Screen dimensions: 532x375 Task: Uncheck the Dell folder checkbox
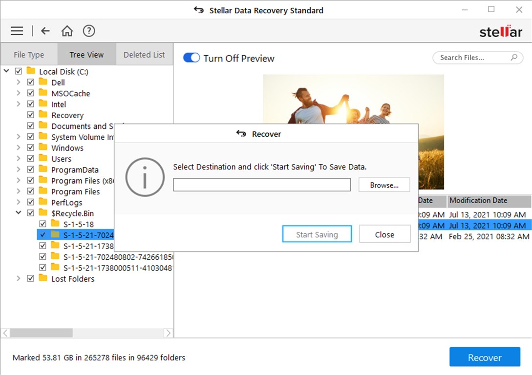click(x=31, y=82)
